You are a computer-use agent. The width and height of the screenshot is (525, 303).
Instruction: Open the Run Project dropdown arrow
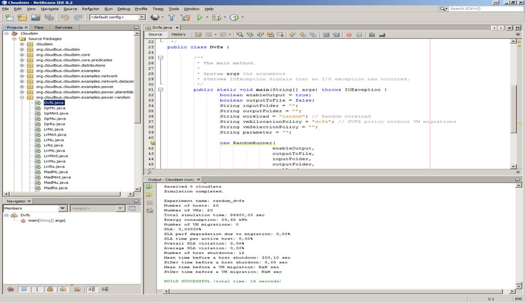click(207, 17)
